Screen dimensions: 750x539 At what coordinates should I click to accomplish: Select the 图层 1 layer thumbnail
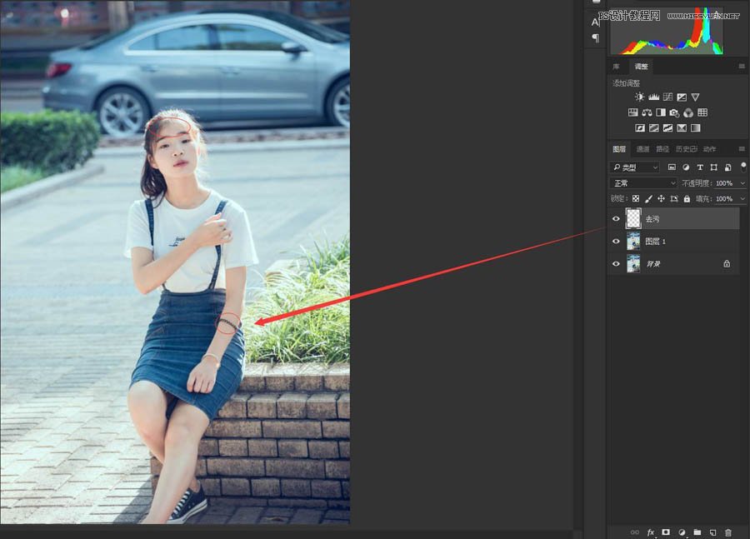pos(634,242)
